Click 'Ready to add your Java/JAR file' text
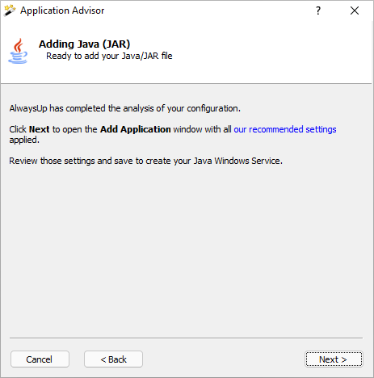374x378 pixels. tap(109, 56)
